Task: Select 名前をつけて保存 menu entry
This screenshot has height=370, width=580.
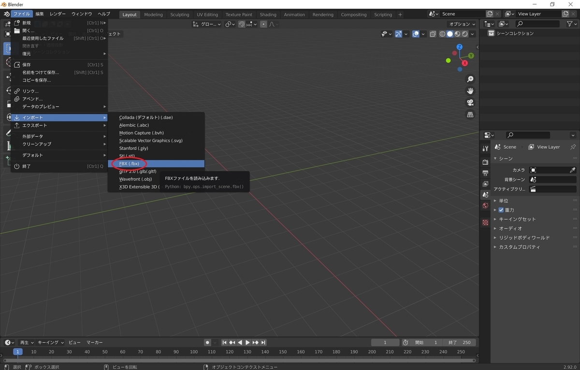Action: [x=59, y=72]
